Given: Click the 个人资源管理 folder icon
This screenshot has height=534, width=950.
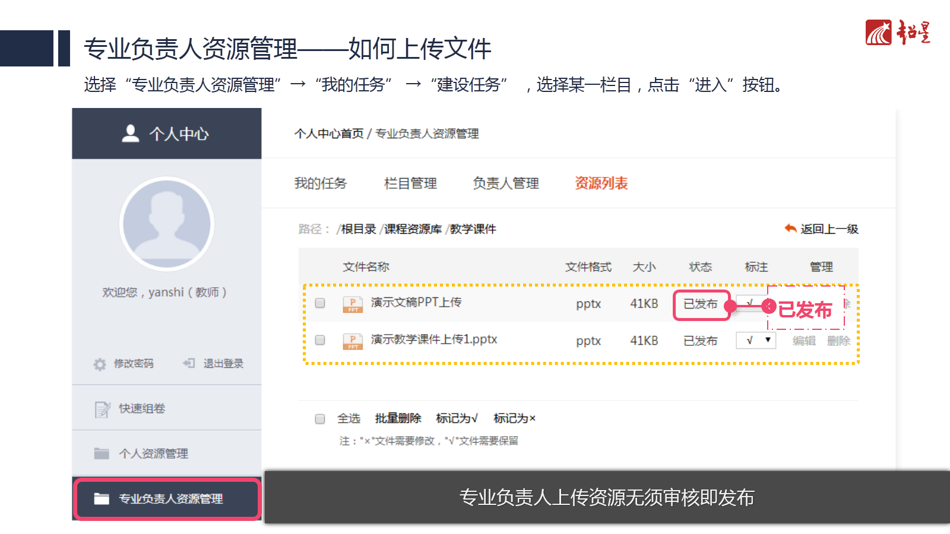Looking at the screenshot, I should click(x=102, y=454).
